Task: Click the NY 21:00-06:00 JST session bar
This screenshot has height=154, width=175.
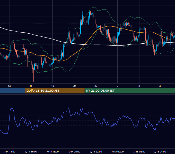Action: pos(130,91)
